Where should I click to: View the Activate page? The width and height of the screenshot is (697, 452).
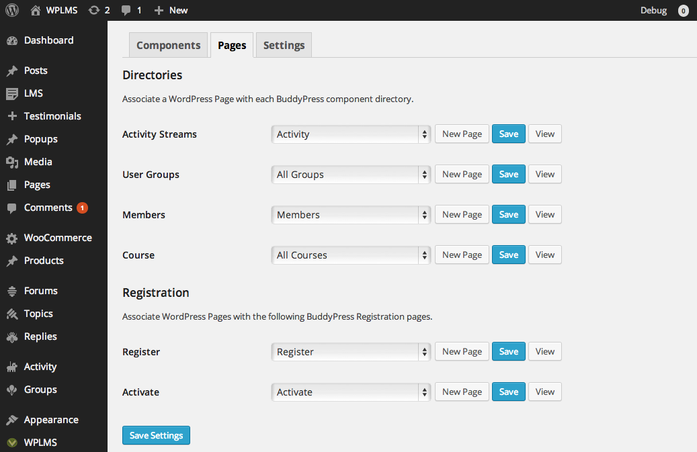pyautogui.click(x=545, y=392)
